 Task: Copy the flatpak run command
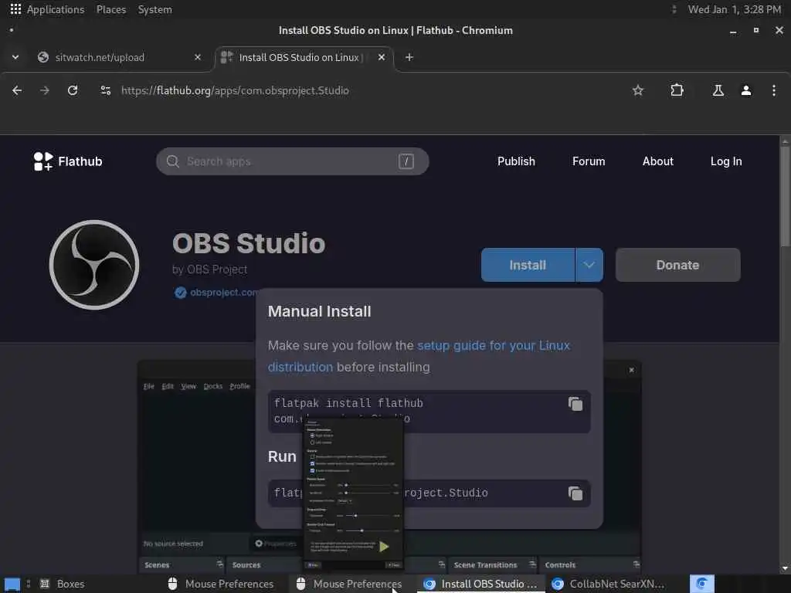coord(575,493)
